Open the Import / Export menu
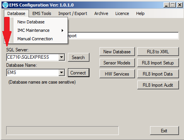 pyautogui.click(x=73, y=13)
